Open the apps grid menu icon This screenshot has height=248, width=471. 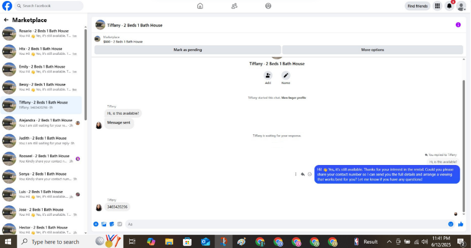[437, 6]
